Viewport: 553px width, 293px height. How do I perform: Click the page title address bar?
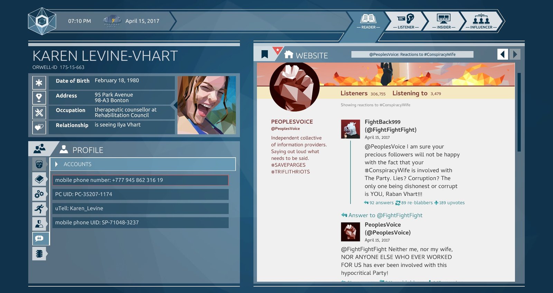click(412, 54)
